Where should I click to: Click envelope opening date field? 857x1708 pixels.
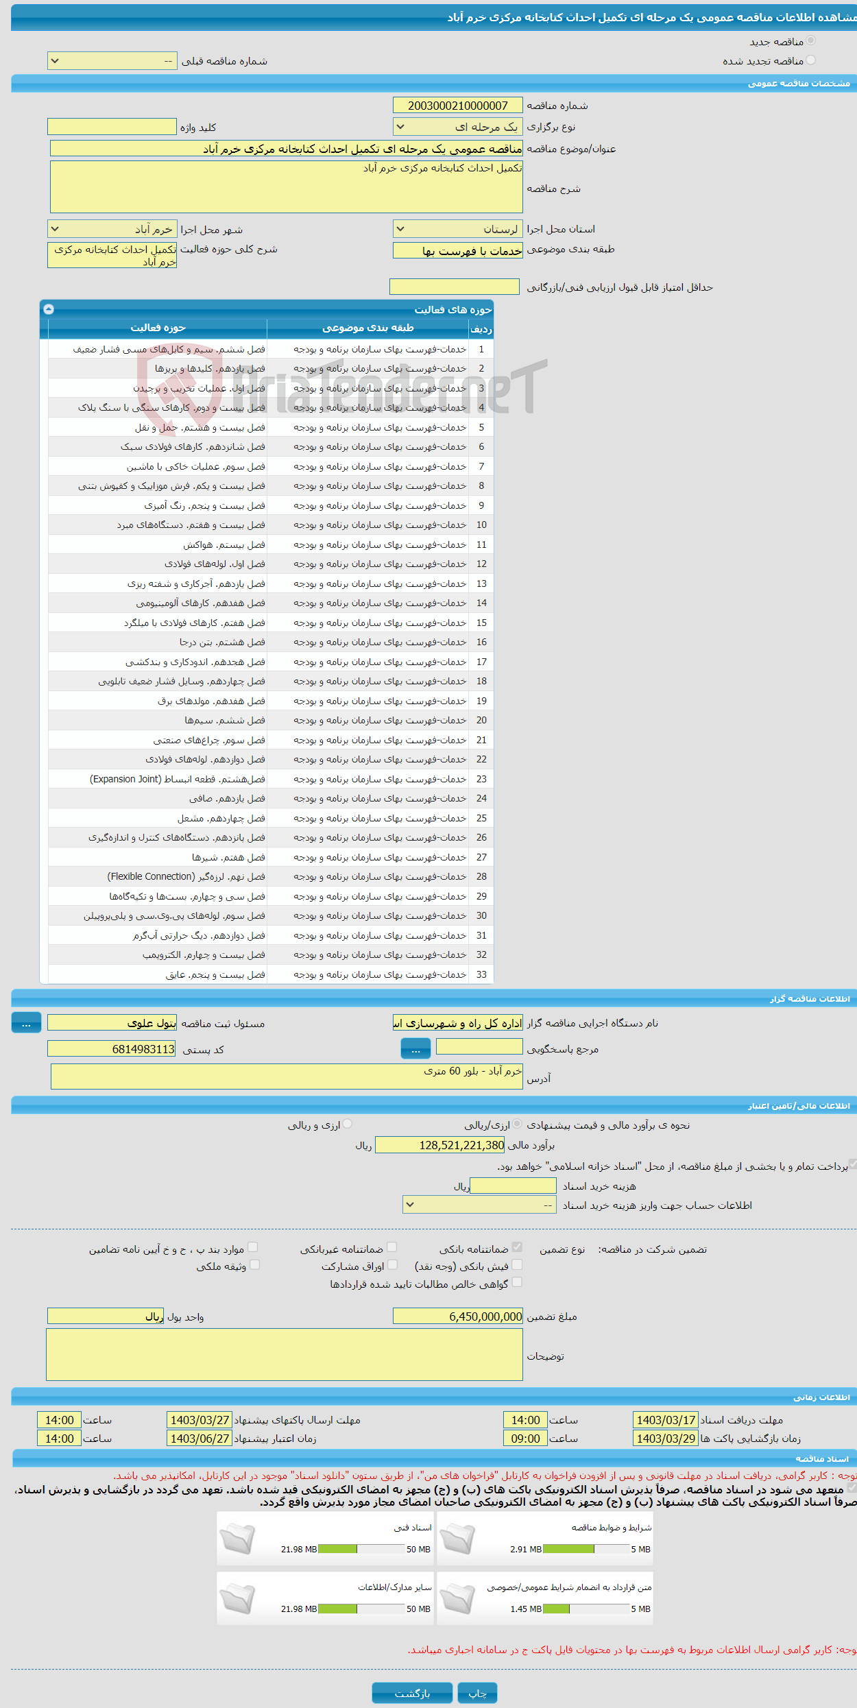665,1438
